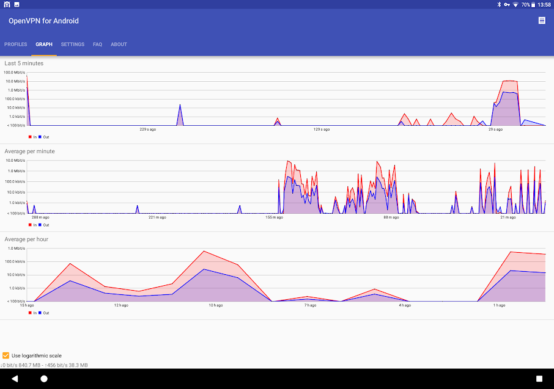Tap the Bluetooth icon in status bar
The width and height of the screenshot is (554, 389).
click(x=498, y=4)
